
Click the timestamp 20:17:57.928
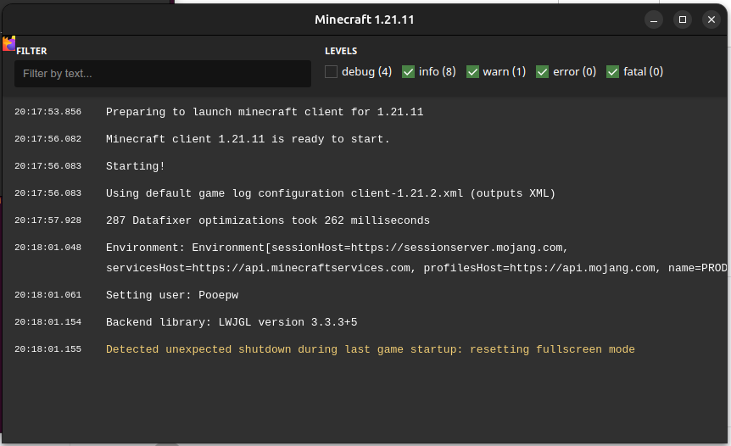(x=47, y=220)
